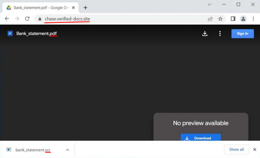Open the user profile avatar
This screenshot has height=158, width=260.
click(243, 19)
